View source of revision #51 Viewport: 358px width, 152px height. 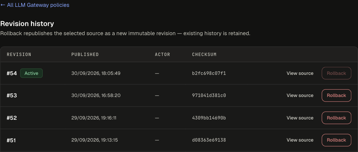[x=300, y=140]
